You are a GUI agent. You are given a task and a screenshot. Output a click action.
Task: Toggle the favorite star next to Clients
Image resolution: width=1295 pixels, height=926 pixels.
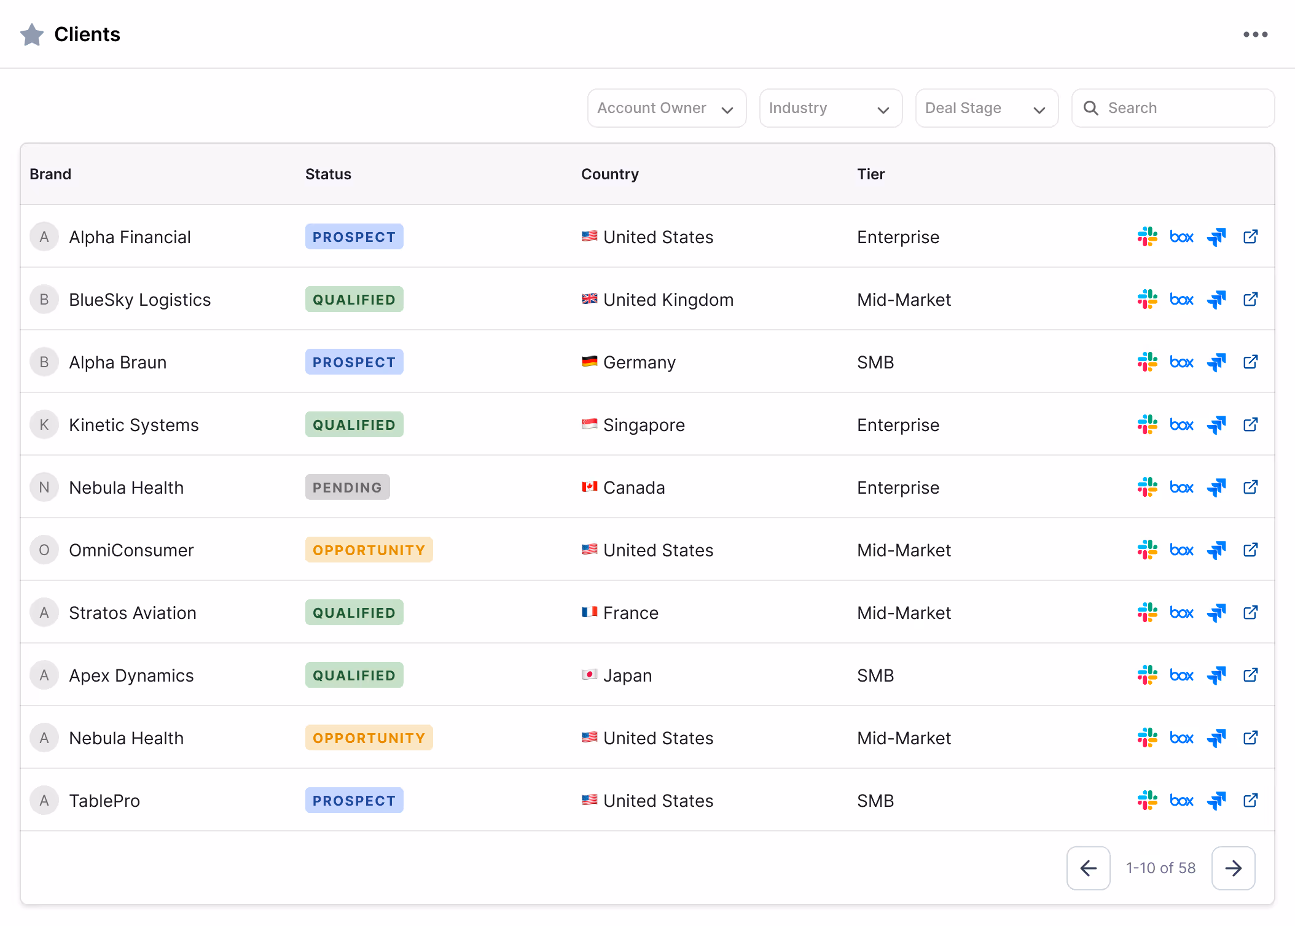(33, 34)
